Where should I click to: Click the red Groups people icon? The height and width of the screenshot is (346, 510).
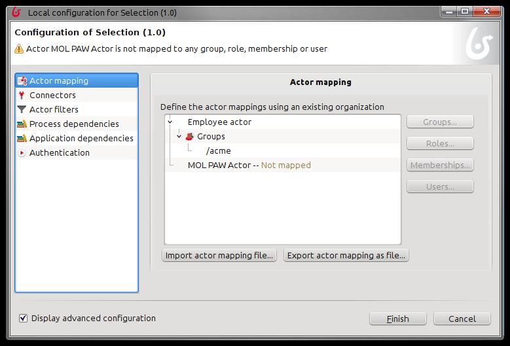190,137
